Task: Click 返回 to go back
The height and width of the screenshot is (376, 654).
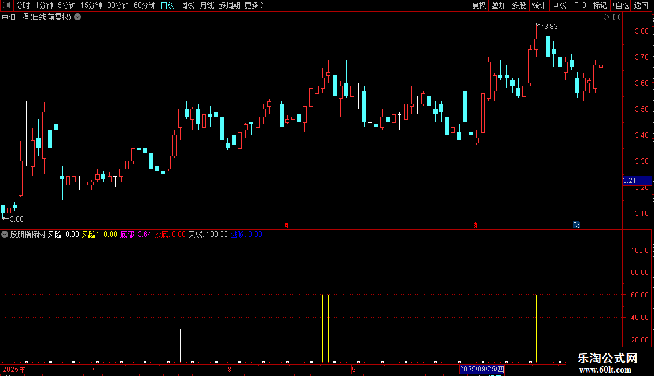Action: coord(641,5)
